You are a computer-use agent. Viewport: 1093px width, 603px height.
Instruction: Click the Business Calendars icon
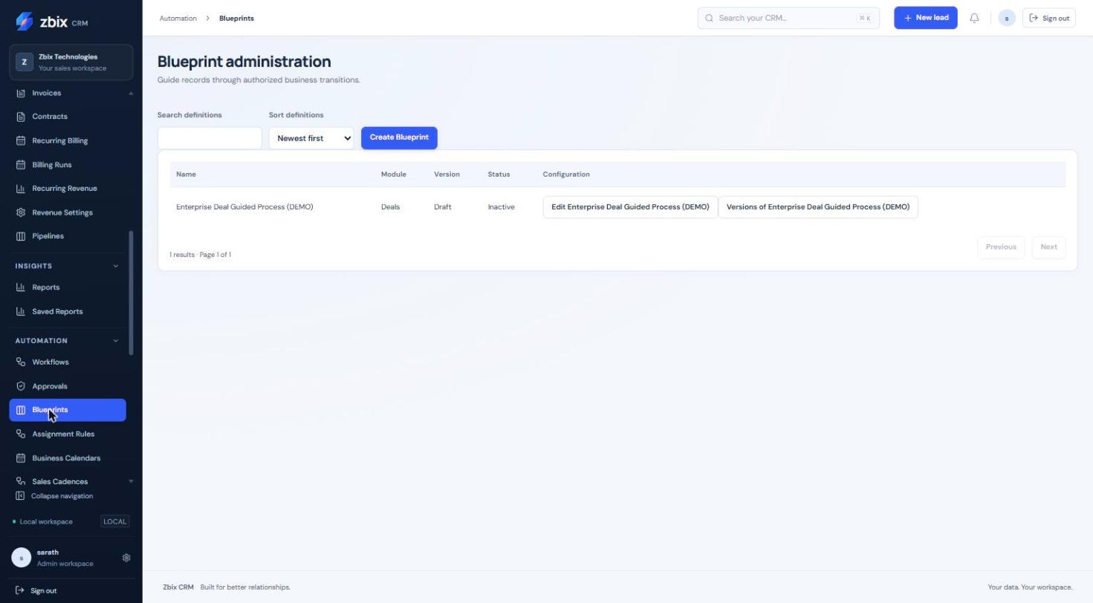click(x=21, y=458)
